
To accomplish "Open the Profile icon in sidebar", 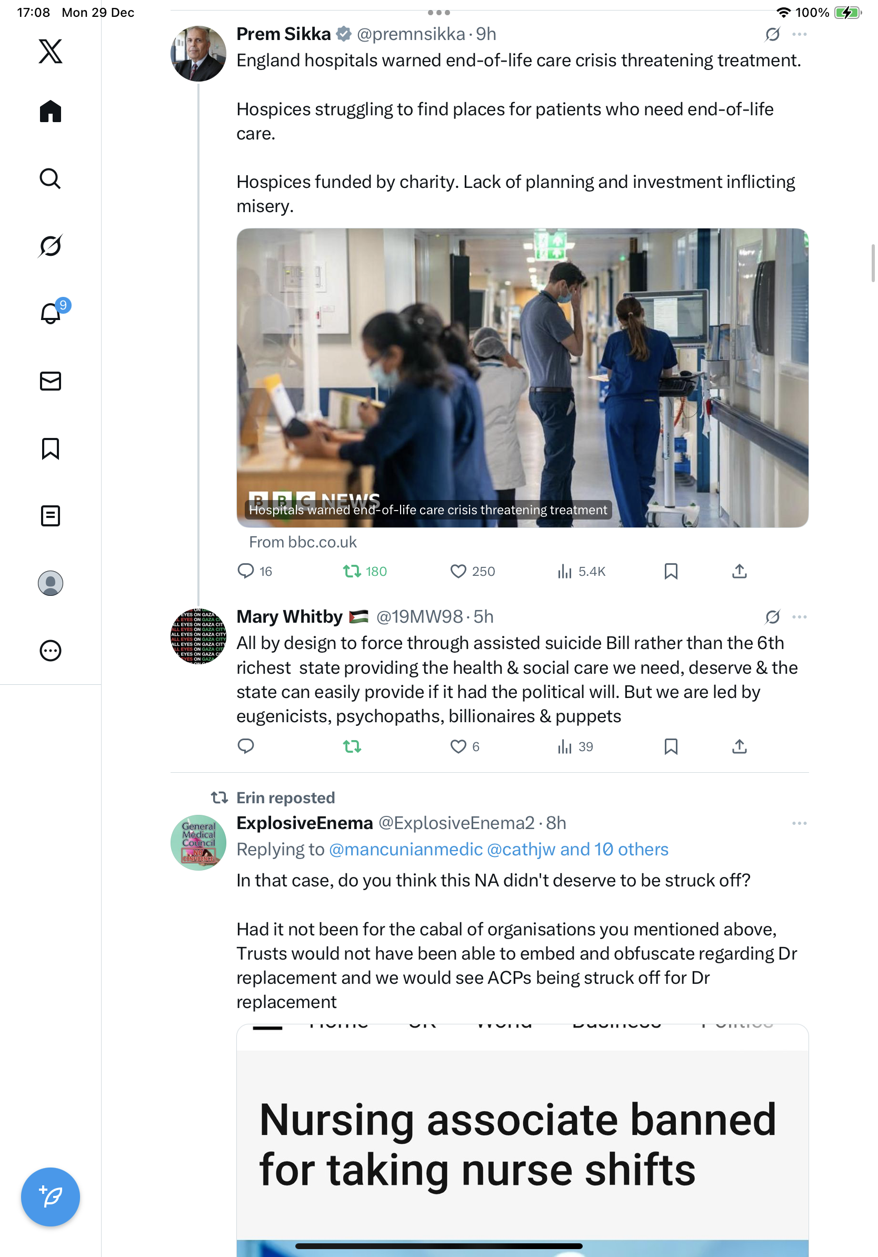I will coord(51,583).
